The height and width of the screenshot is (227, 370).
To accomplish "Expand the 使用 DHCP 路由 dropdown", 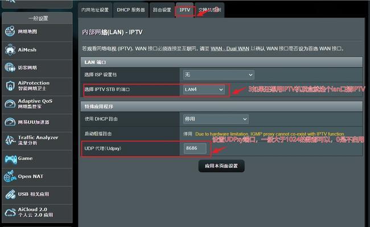I will click(x=216, y=119).
